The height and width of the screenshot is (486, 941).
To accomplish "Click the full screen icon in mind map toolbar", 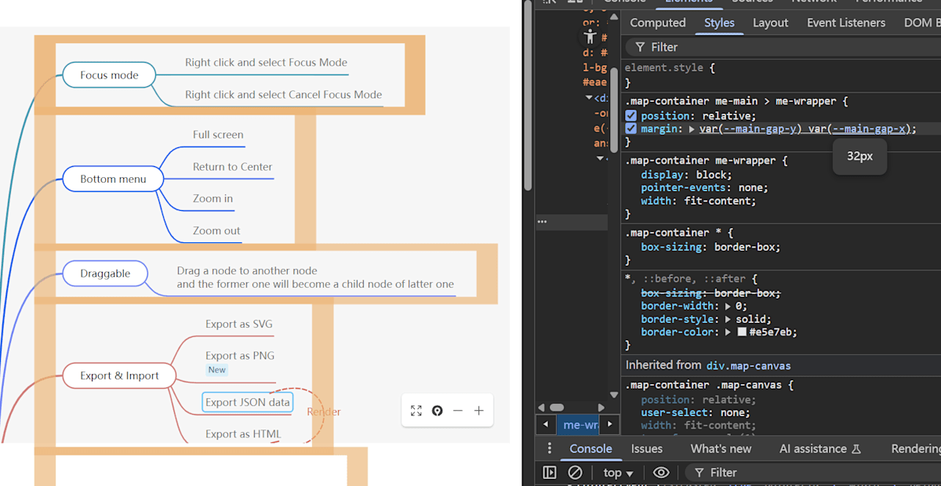I will coord(416,411).
